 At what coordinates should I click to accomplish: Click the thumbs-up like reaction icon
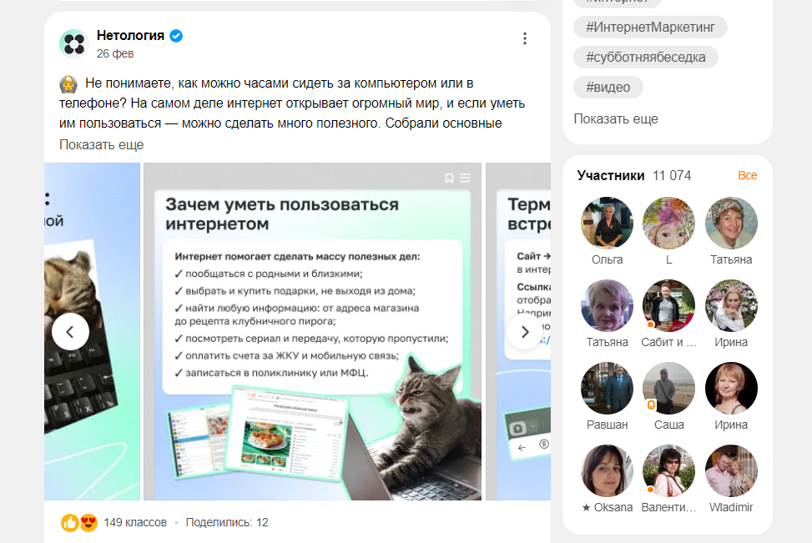click(70, 523)
